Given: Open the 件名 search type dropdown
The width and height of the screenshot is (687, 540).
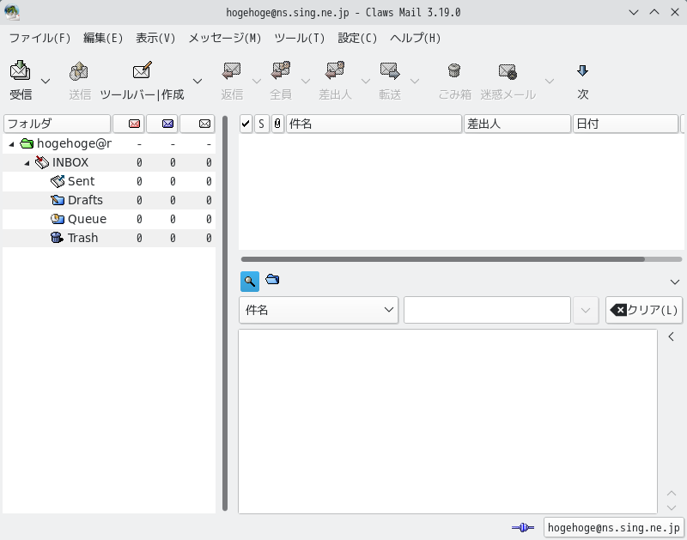Looking at the screenshot, I should (x=319, y=310).
